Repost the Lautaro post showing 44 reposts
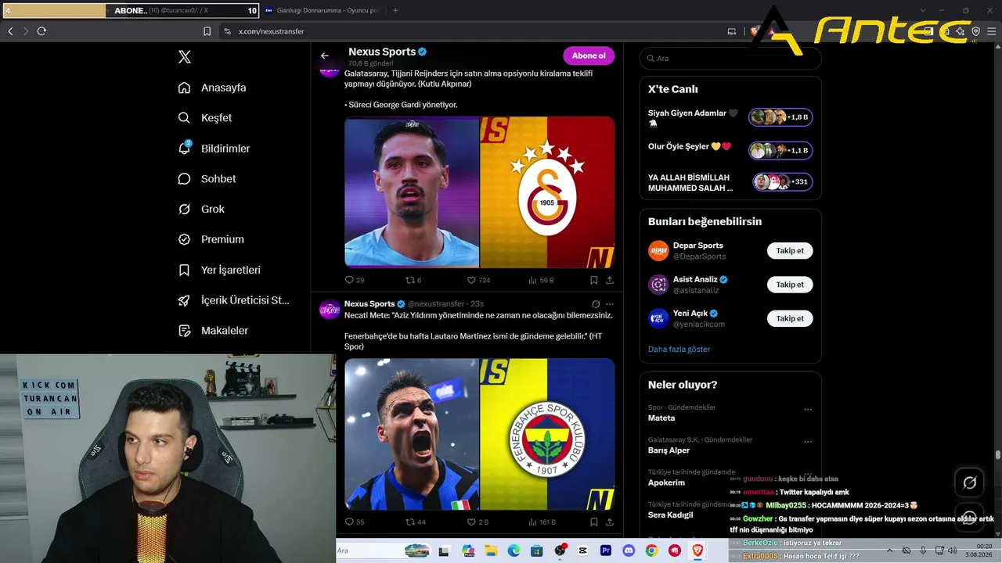1002x563 pixels. [415, 522]
